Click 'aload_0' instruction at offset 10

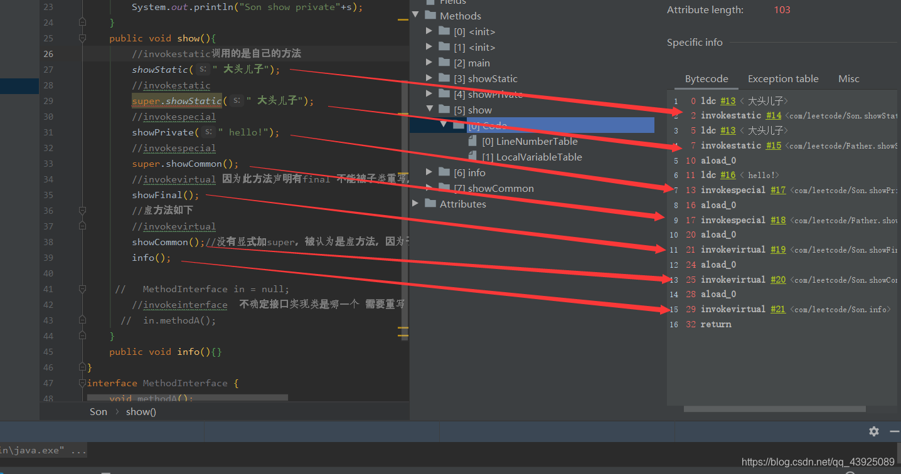[718, 161]
